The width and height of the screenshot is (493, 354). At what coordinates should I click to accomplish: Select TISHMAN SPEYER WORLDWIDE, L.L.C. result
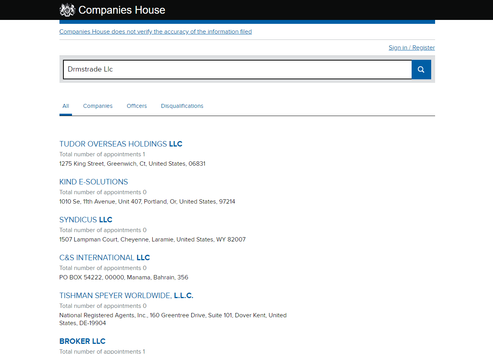point(126,295)
